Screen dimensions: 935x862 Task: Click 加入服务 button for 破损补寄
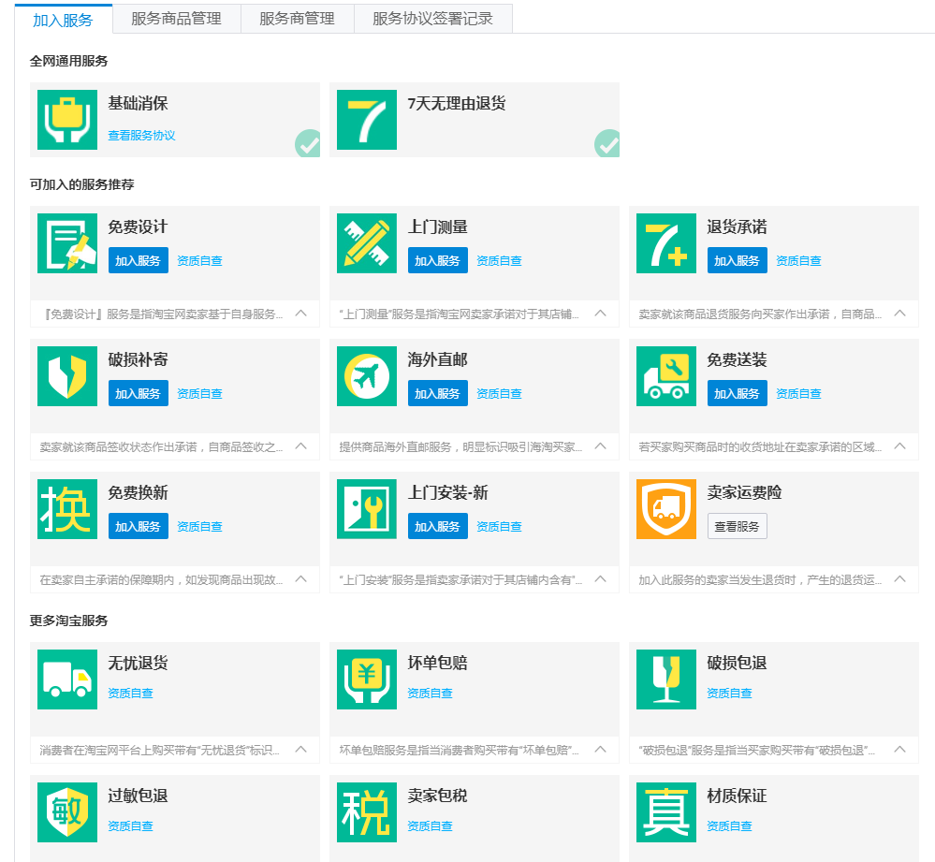point(139,393)
